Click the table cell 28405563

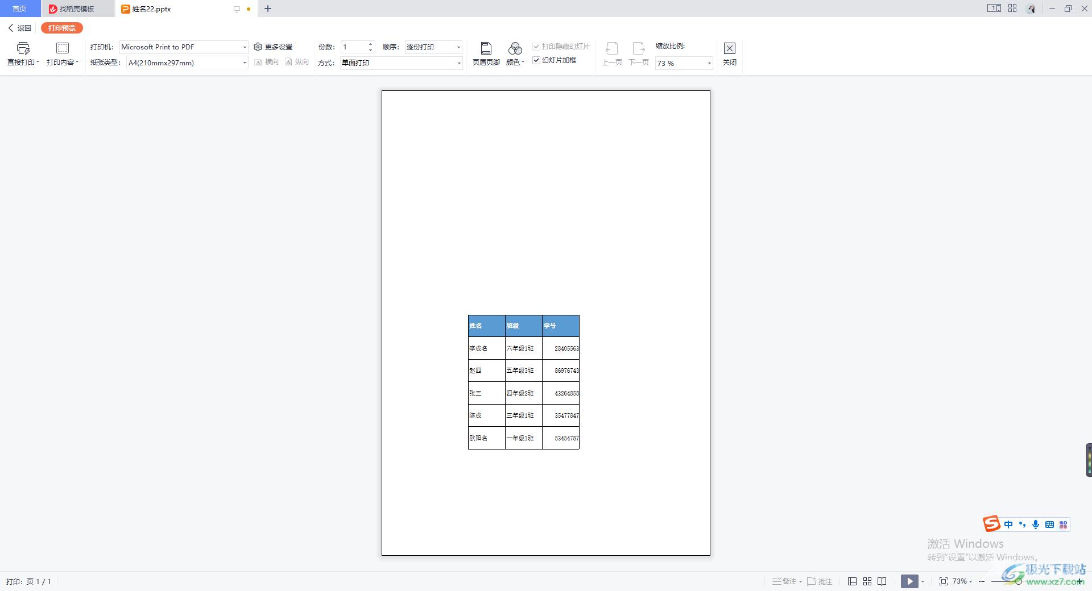click(x=561, y=348)
